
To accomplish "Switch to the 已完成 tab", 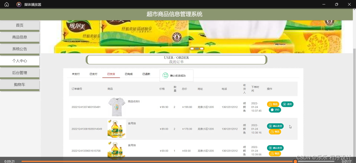I will click(x=128, y=74).
